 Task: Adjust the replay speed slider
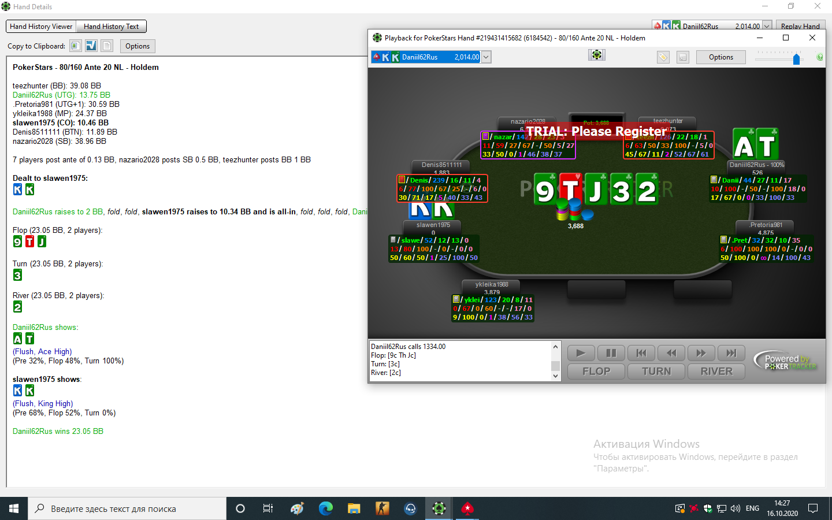pyautogui.click(x=796, y=58)
